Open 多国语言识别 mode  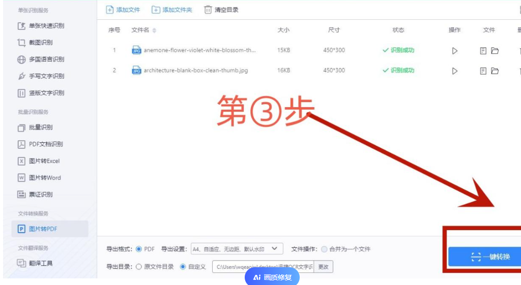41,59
